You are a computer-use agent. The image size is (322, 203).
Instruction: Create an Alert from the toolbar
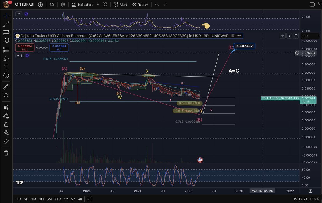coord(120,5)
